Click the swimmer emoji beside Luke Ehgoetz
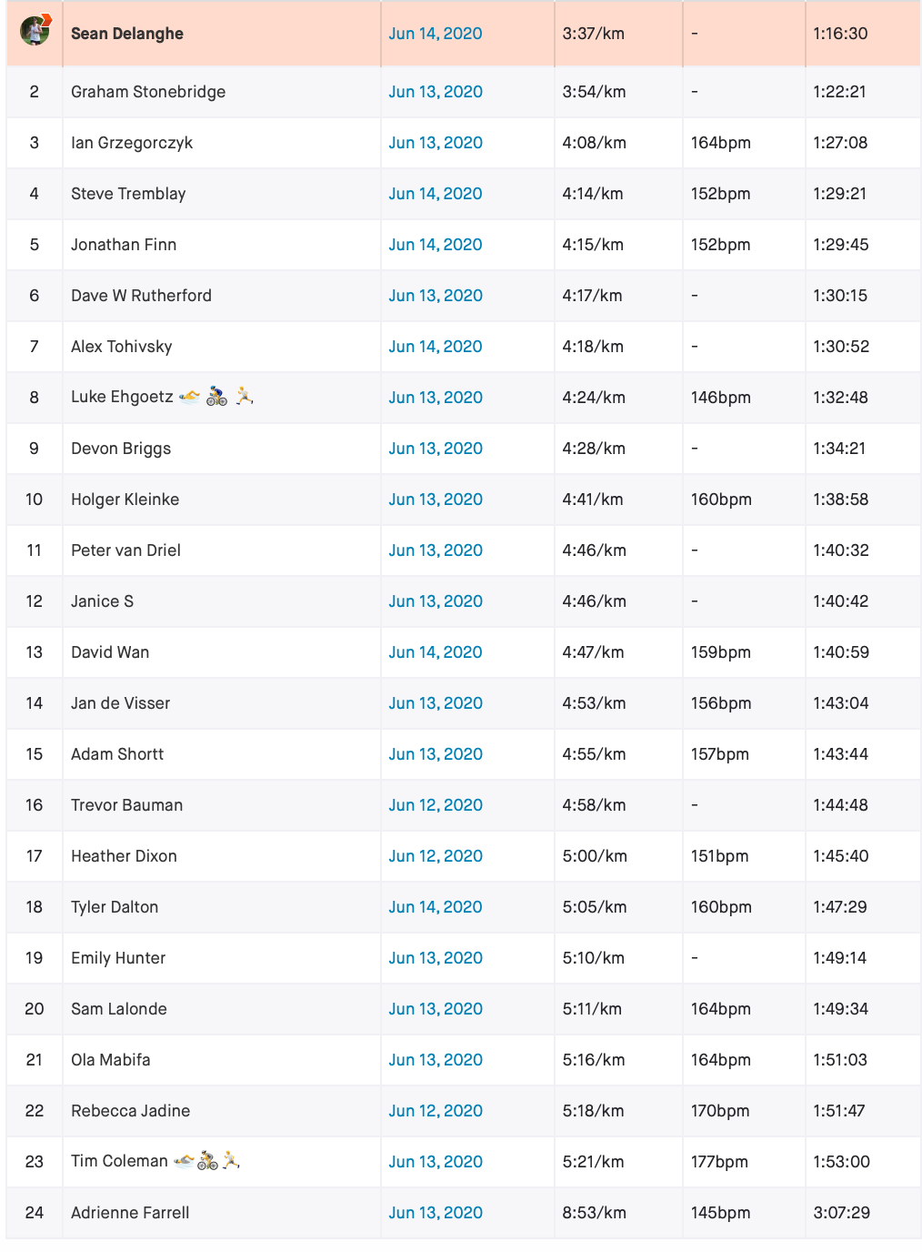Image resolution: width=922 pixels, height=1252 pixels. (x=189, y=396)
